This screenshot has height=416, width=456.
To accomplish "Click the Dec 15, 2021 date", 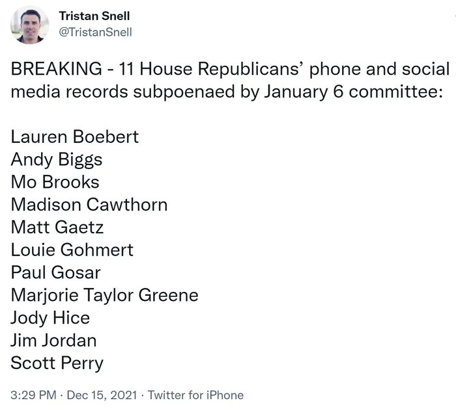I will [x=101, y=395].
